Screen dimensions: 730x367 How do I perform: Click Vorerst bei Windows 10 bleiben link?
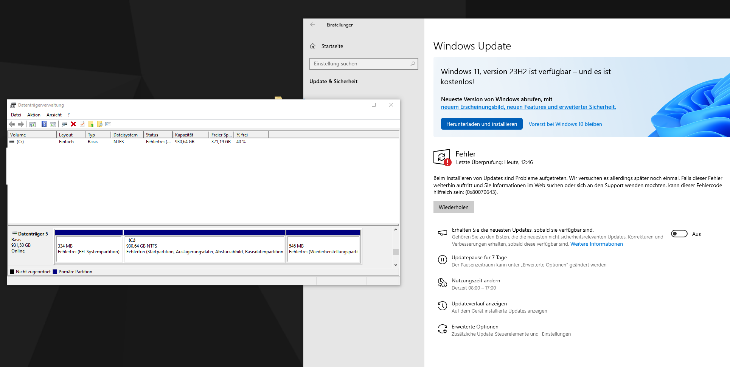click(565, 124)
